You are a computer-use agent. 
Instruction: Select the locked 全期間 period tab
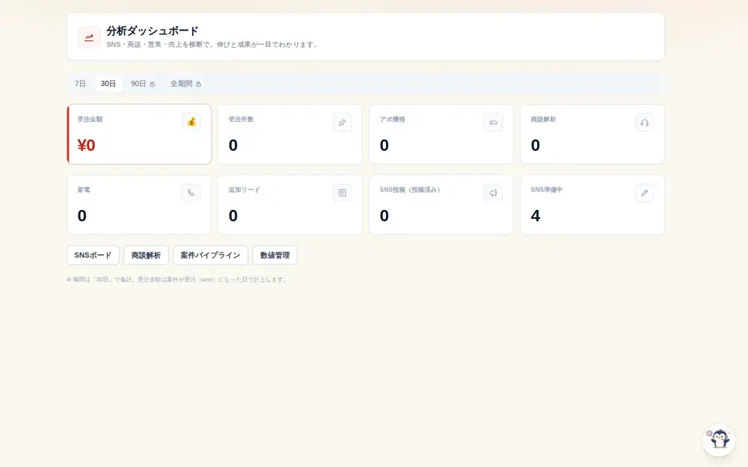click(186, 84)
